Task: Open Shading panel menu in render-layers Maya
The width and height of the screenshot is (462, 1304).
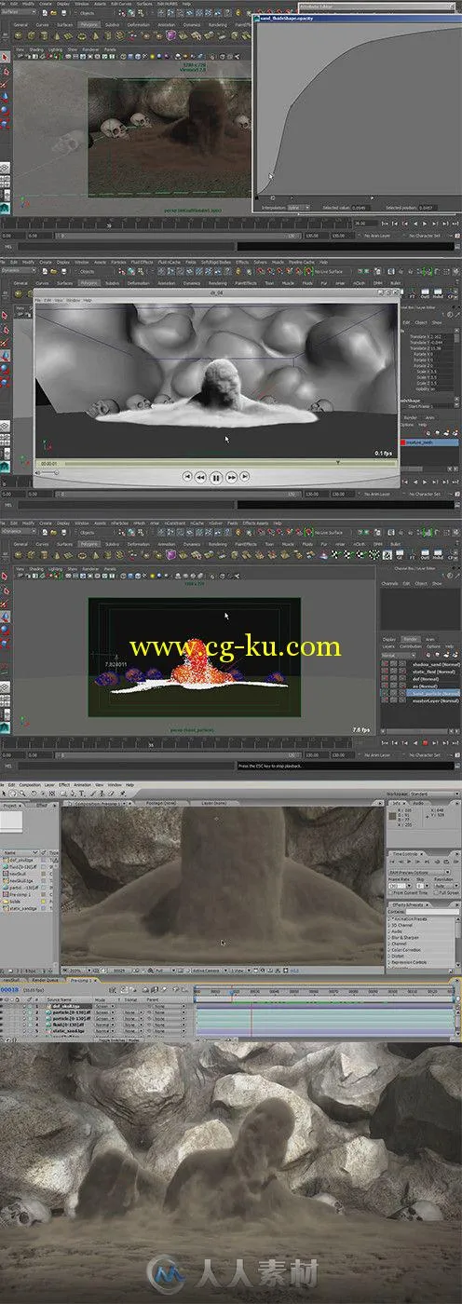Action: coord(37,568)
